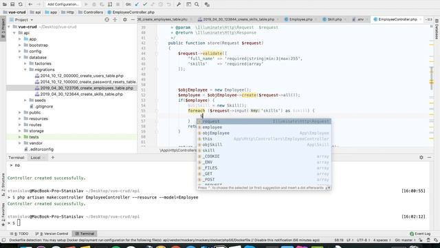Open the Structure side panel
The image size is (440, 248).
[x=3, y=185]
